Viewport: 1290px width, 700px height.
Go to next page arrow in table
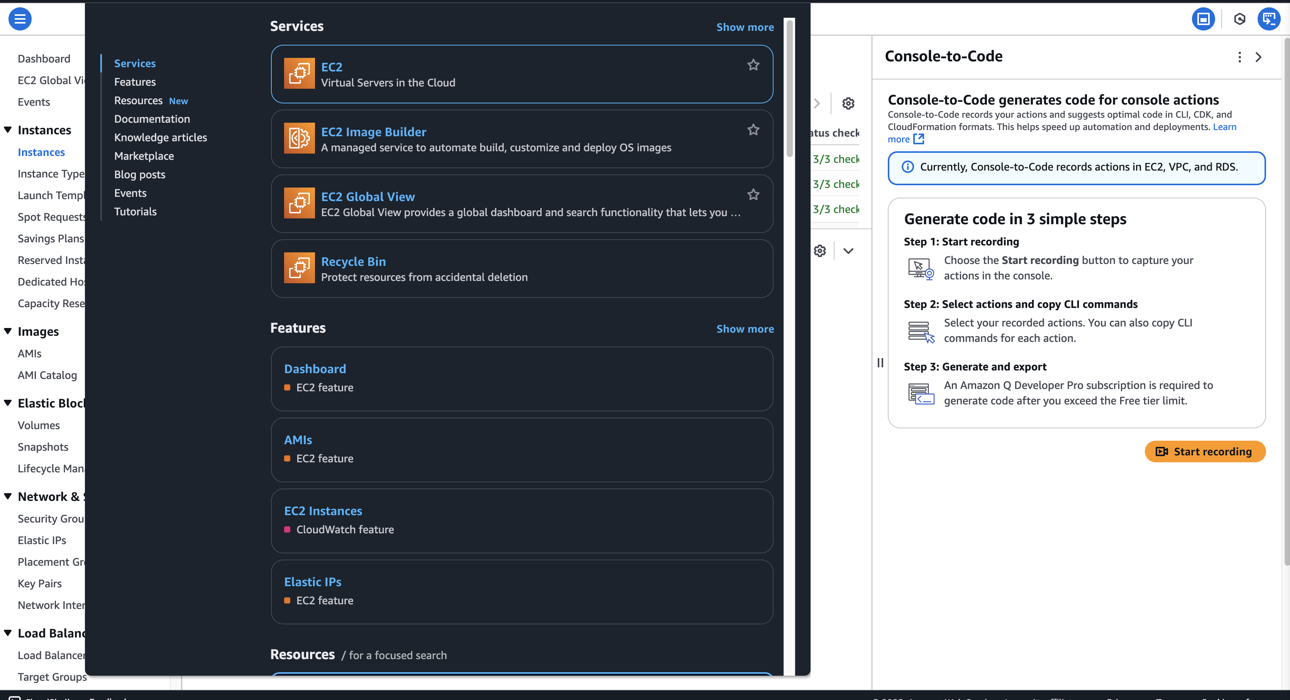point(817,104)
